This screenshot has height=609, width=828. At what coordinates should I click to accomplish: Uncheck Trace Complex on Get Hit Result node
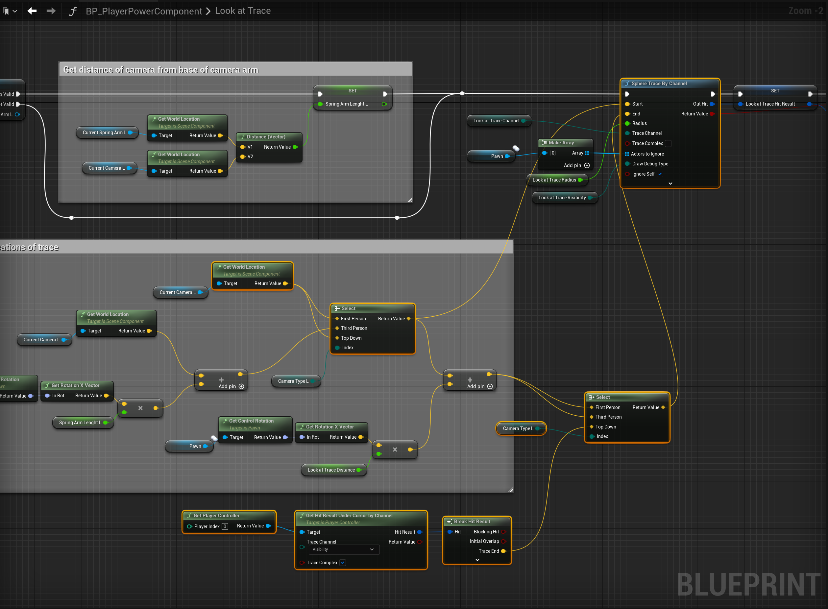point(343,563)
